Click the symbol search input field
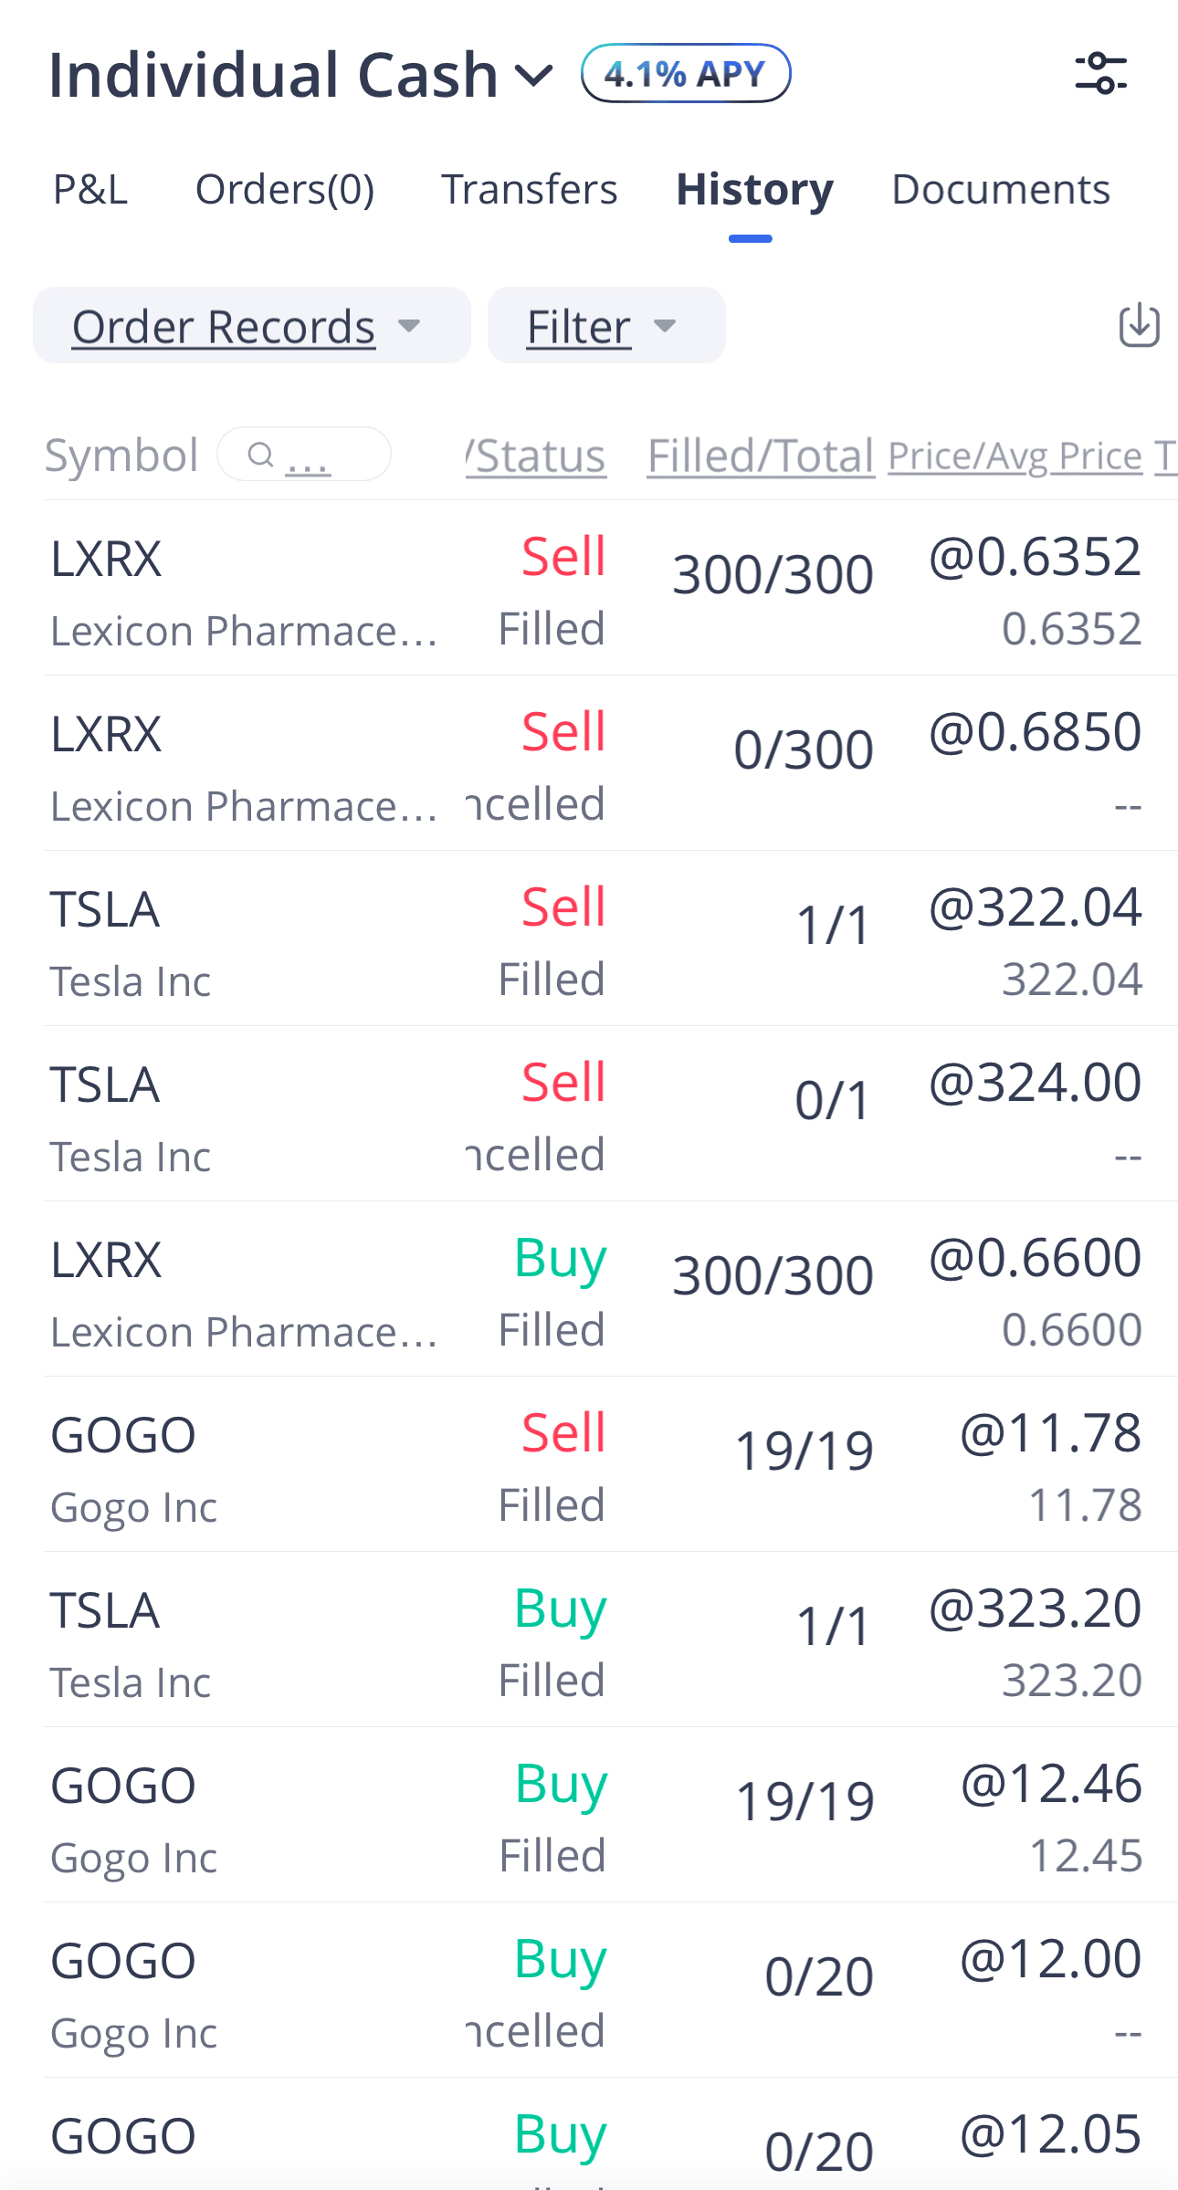This screenshot has height=2190, width=1178. (x=329, y=454)
